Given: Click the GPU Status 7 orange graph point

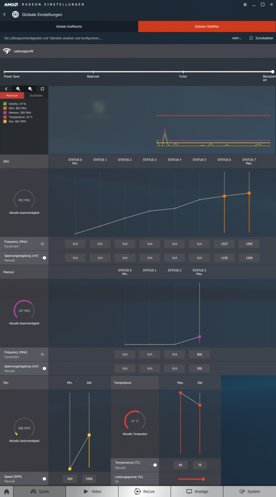Looking at the screenshot, I should (x=249, y=193).
